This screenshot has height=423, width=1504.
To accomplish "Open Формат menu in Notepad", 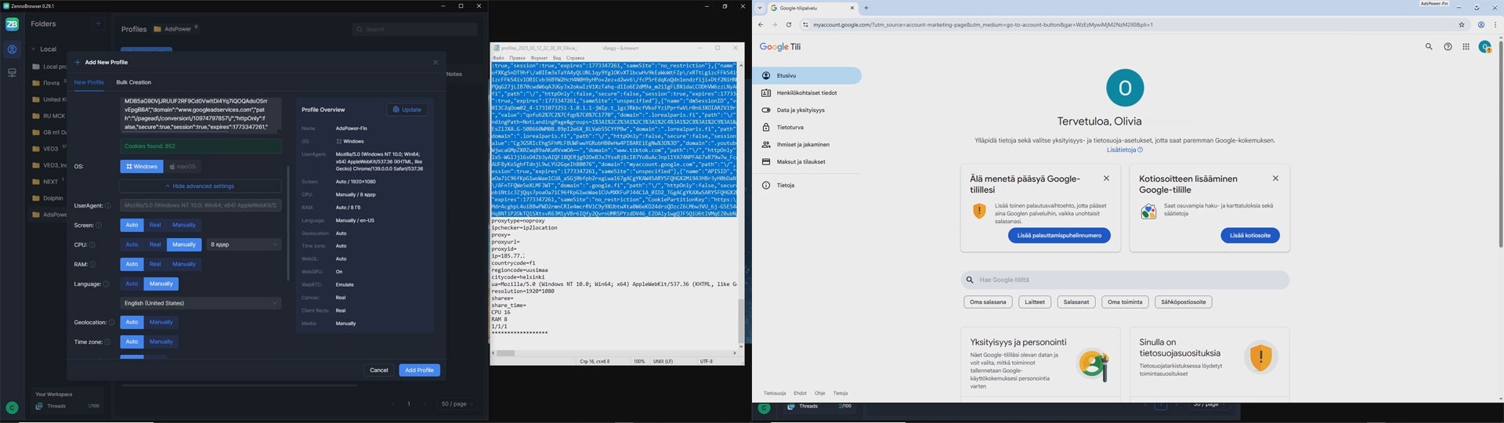I will click(539, 58).
